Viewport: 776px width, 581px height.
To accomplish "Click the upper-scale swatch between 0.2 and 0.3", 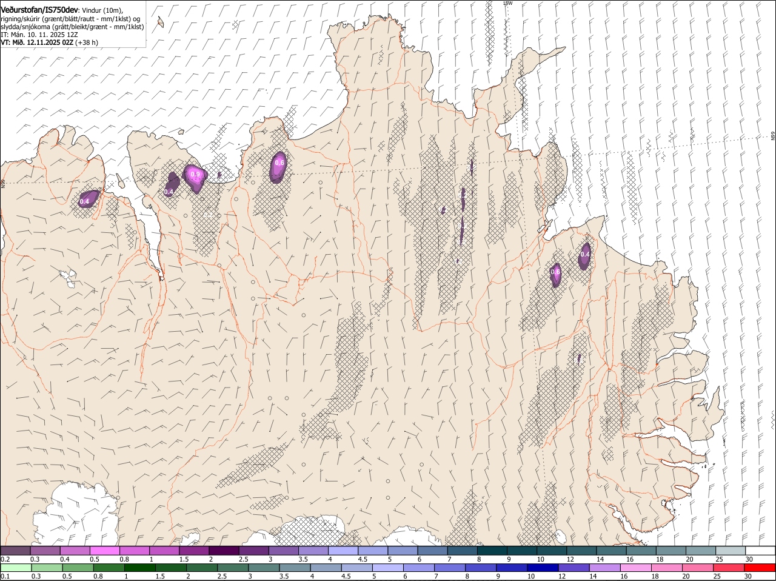I will pyautogui.click(x=15, y=551).
